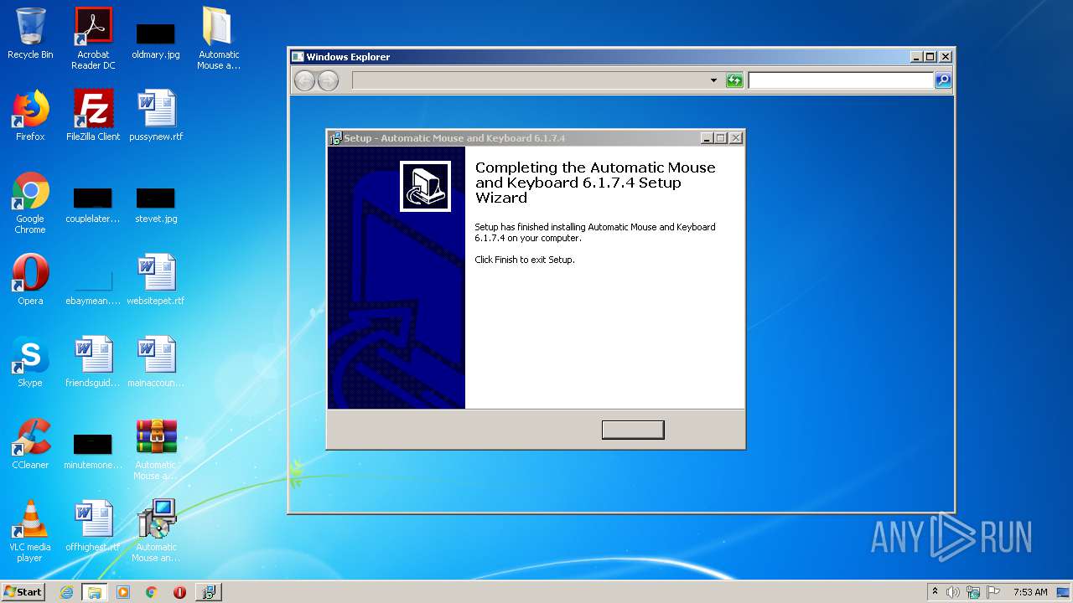This screenshot has width=1073, height=603.
Task: Close the Setup wizard window
Action: (736, 138)
